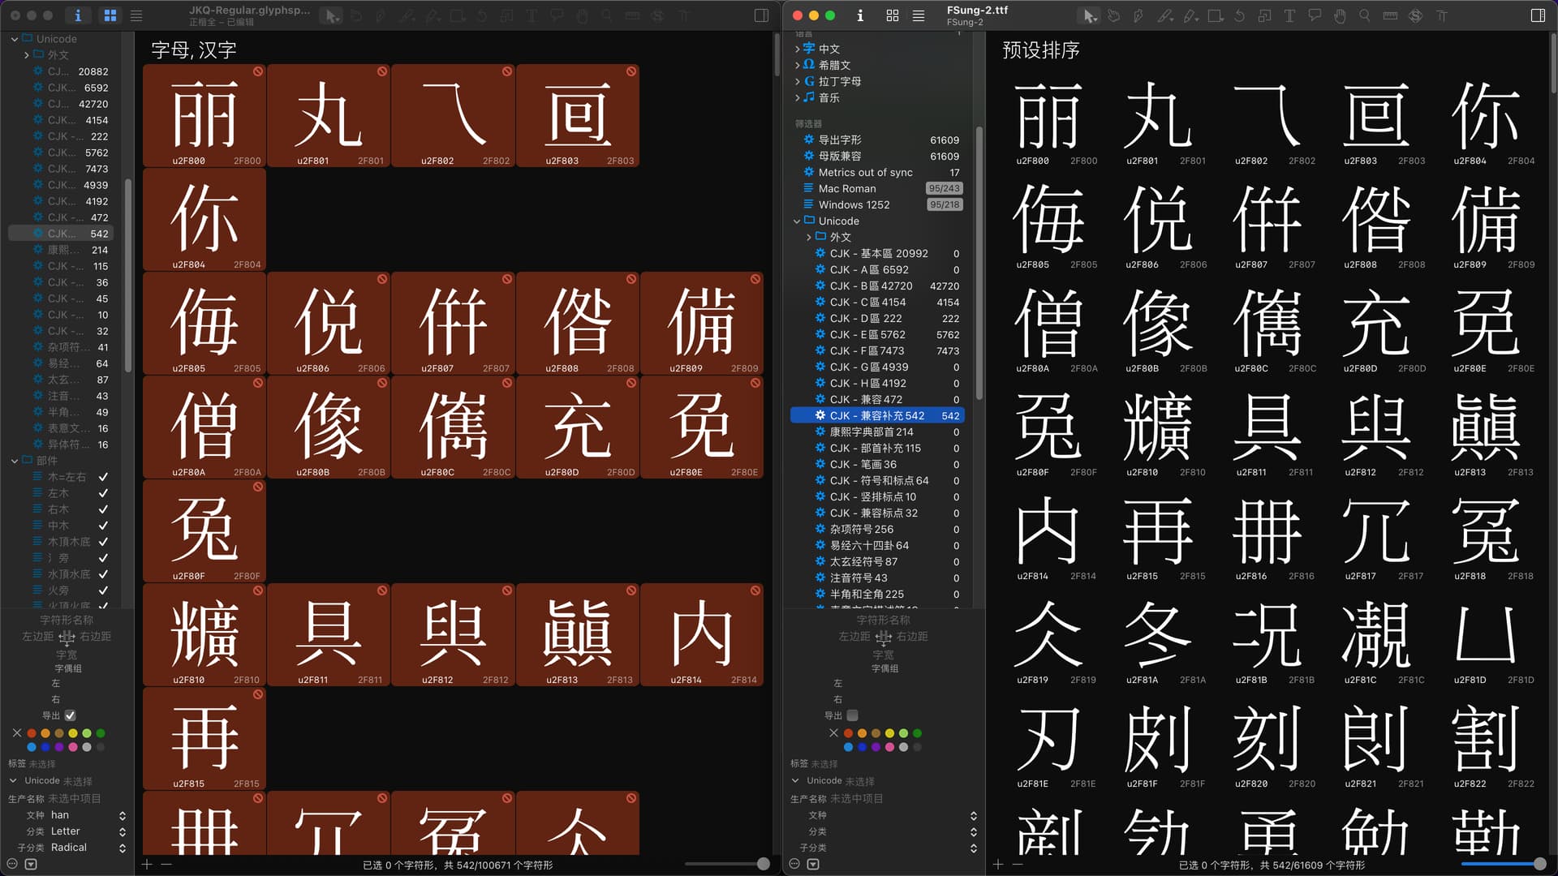The width and height of the screenshot is (1558, 876).
Task: Pick the red color label in left panel
Action: click(32, 733)
